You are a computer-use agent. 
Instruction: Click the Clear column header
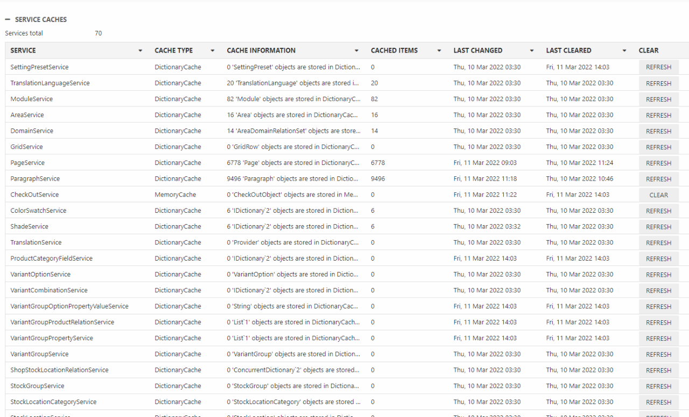tap(648, 51)
